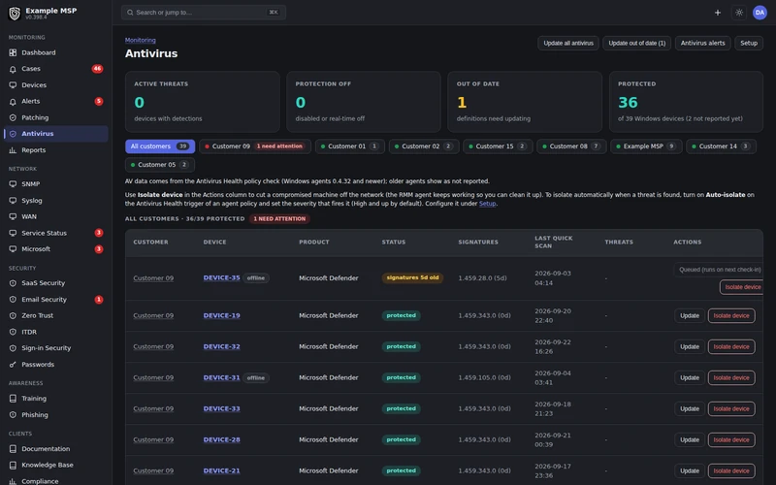Click the Setup link in description text

click(x=487, y=204)
